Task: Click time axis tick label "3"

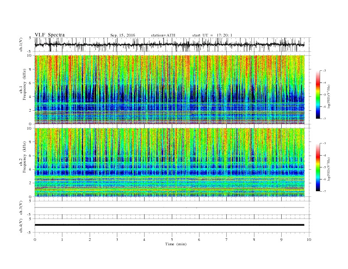Action: [x=117, y=240]
